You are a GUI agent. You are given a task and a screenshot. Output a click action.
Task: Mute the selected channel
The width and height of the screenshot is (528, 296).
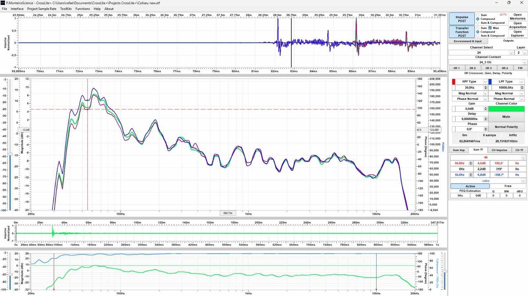pos(506,117)
